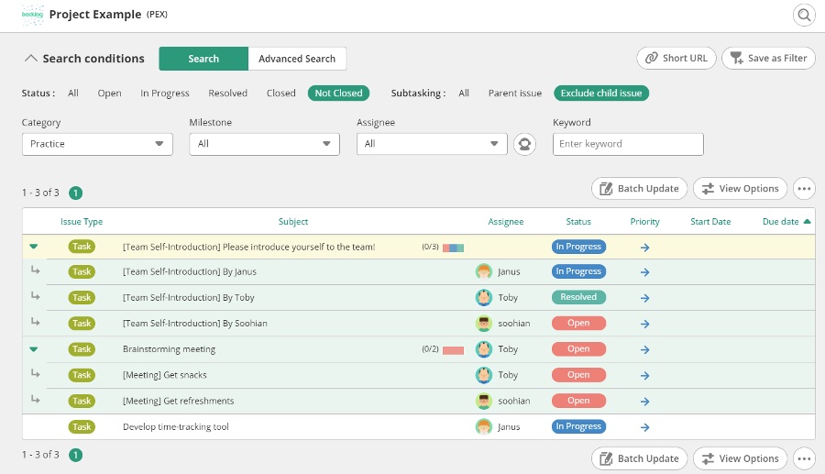Click the top Batch Update button

click(639, 188)
